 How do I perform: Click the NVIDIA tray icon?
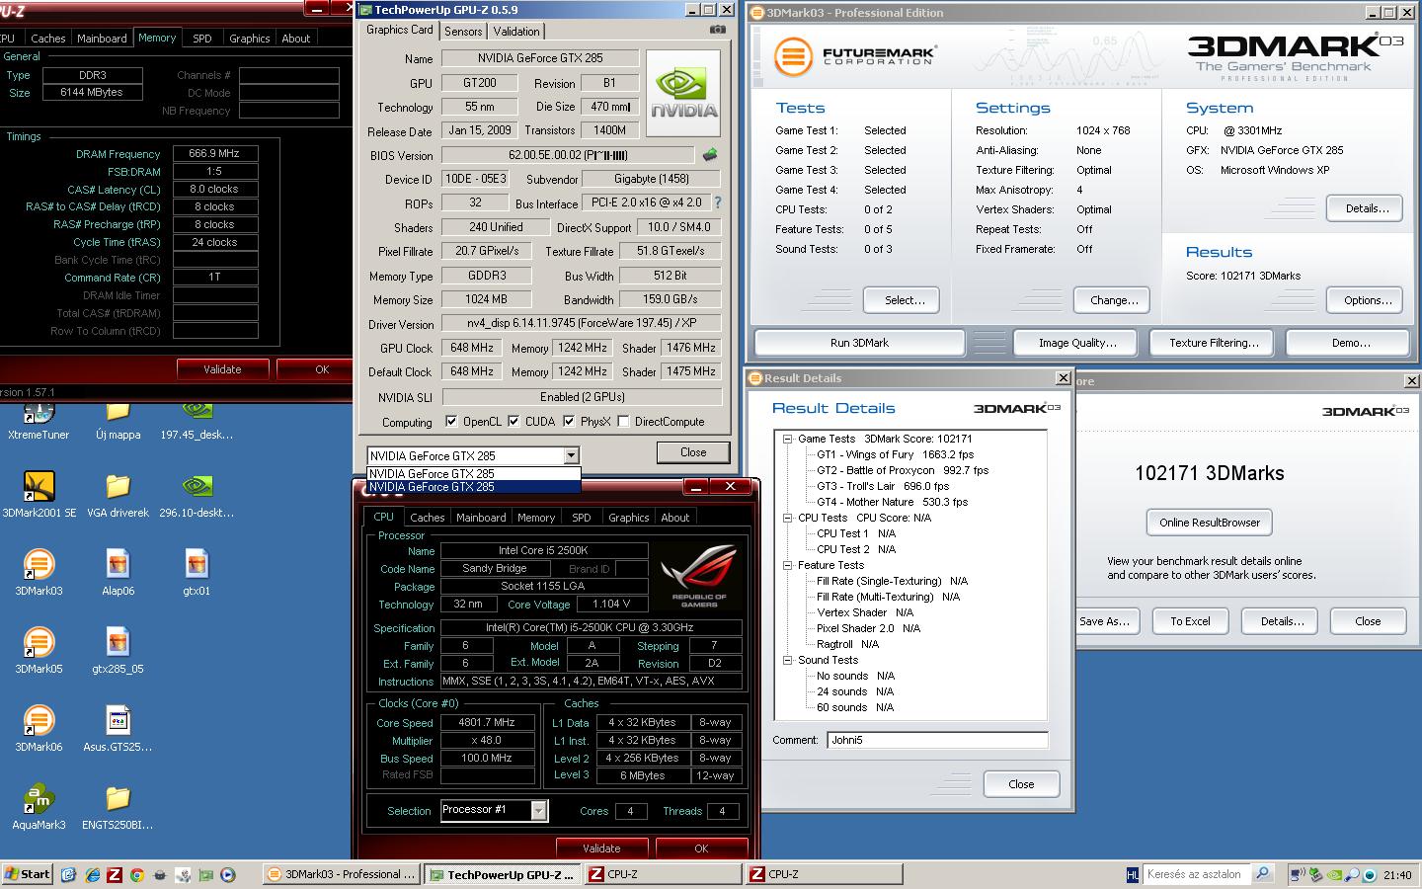click(x=1336, y=874)
